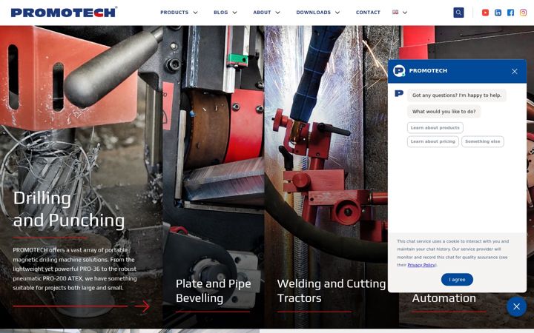This screenshot has height=333, width=534.
Task: Open the Instagram social icon
Action: 523,13
